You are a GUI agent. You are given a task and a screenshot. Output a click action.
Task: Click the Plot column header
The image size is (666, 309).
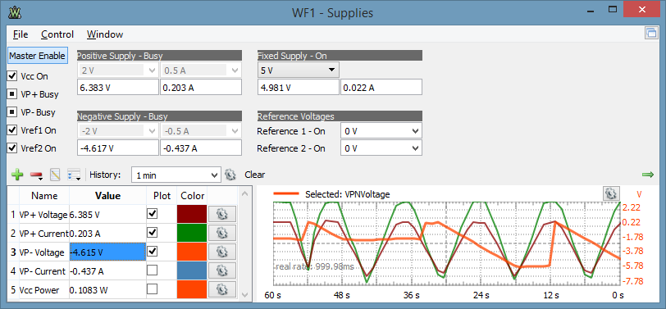(162, 196)
